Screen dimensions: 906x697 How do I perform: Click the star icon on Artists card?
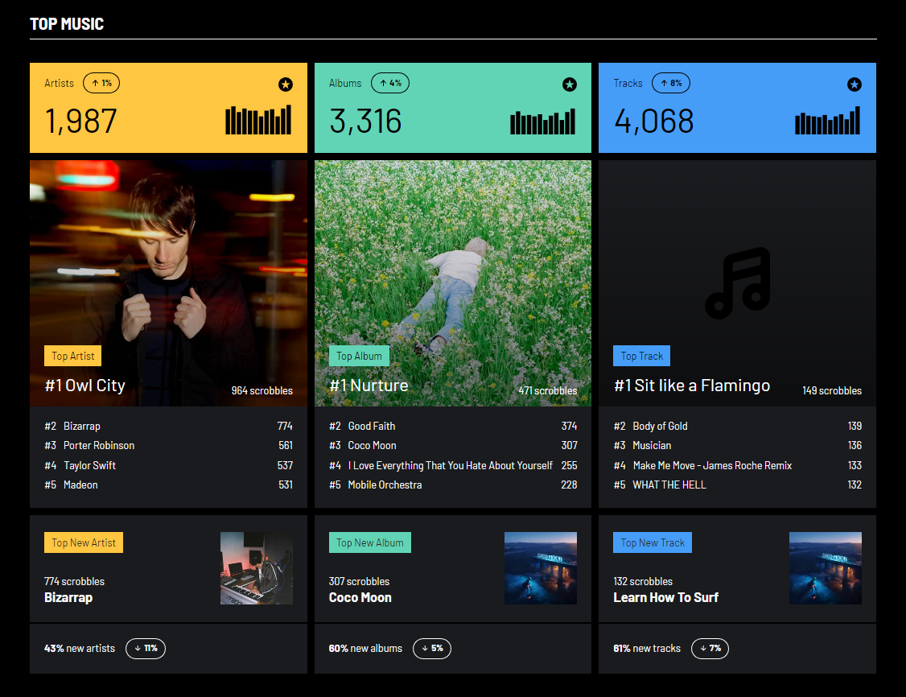pos(286,85)
